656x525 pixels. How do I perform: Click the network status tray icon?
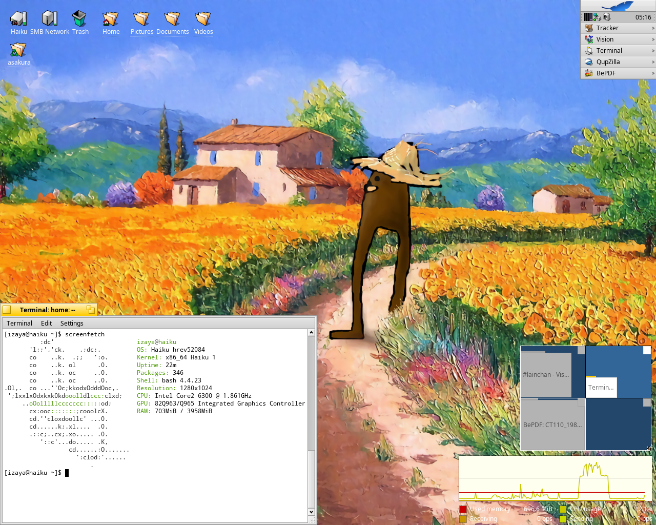pyautogui.click(x=597, y=17)
